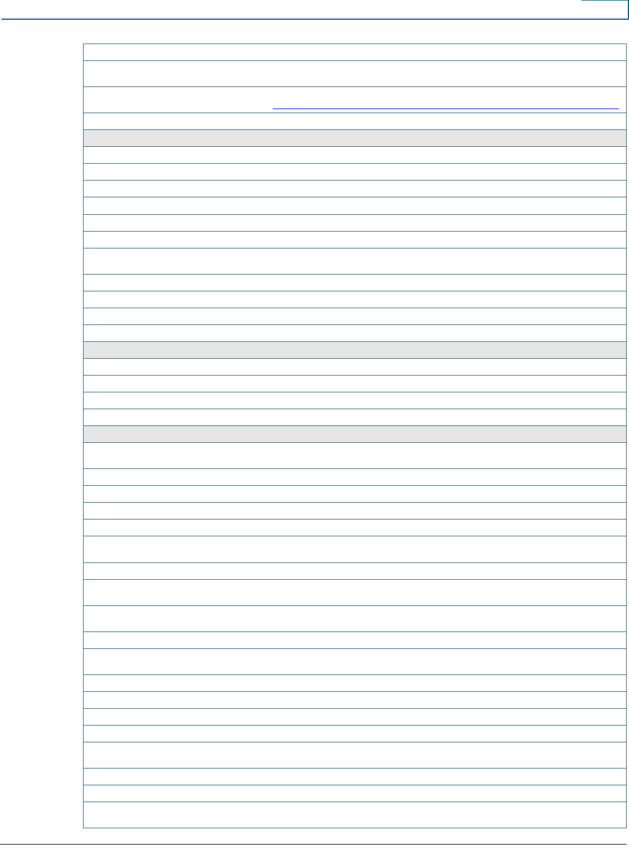This screenshot has width=629, height=866.
Task: Click the thin footer line below the table
Action: [x=313, y=844]
